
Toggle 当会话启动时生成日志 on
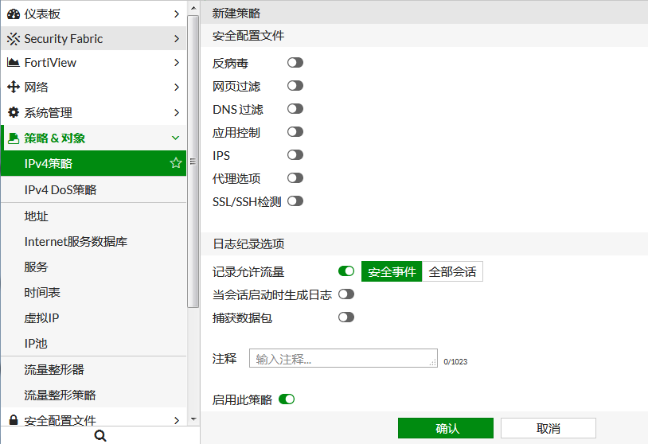pos(346,294)
